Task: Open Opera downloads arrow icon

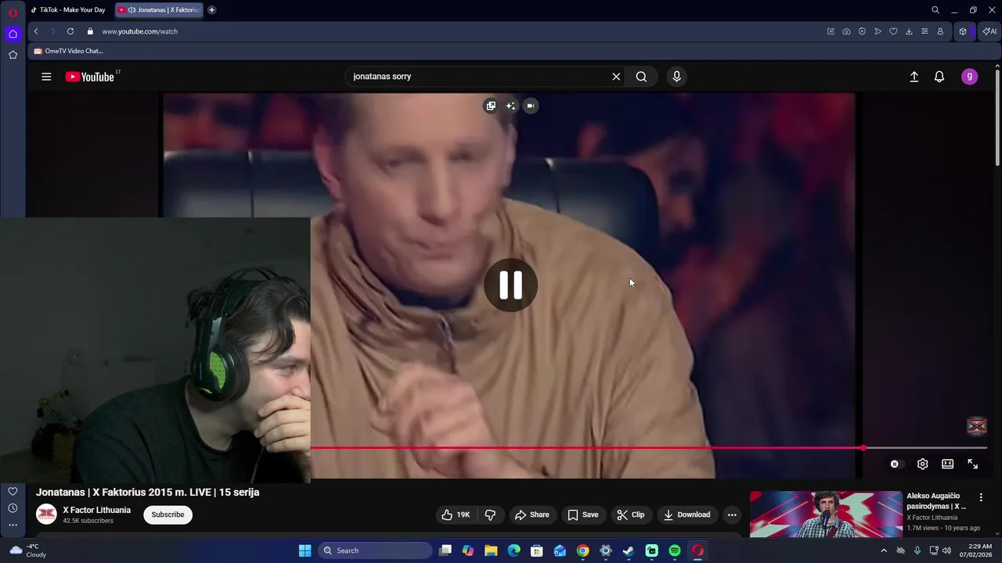Action: tap(909, 31)
